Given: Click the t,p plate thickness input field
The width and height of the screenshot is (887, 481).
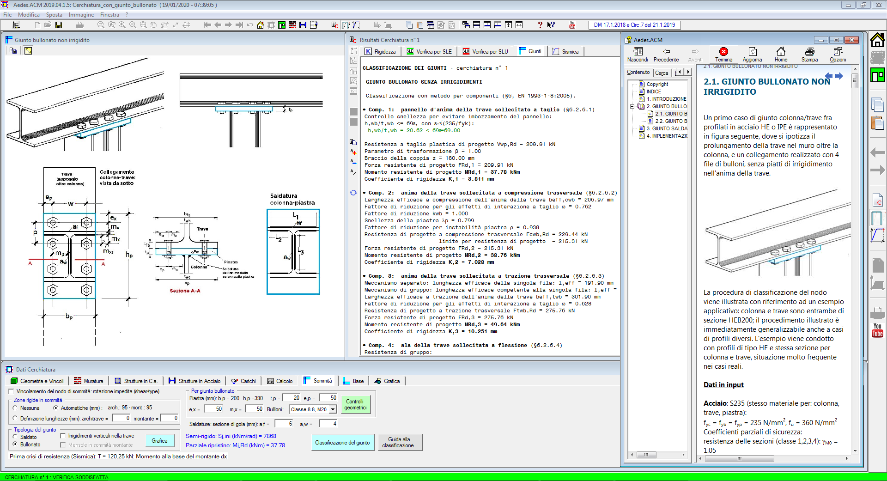Looking at the screenshot, I should 291,398.
